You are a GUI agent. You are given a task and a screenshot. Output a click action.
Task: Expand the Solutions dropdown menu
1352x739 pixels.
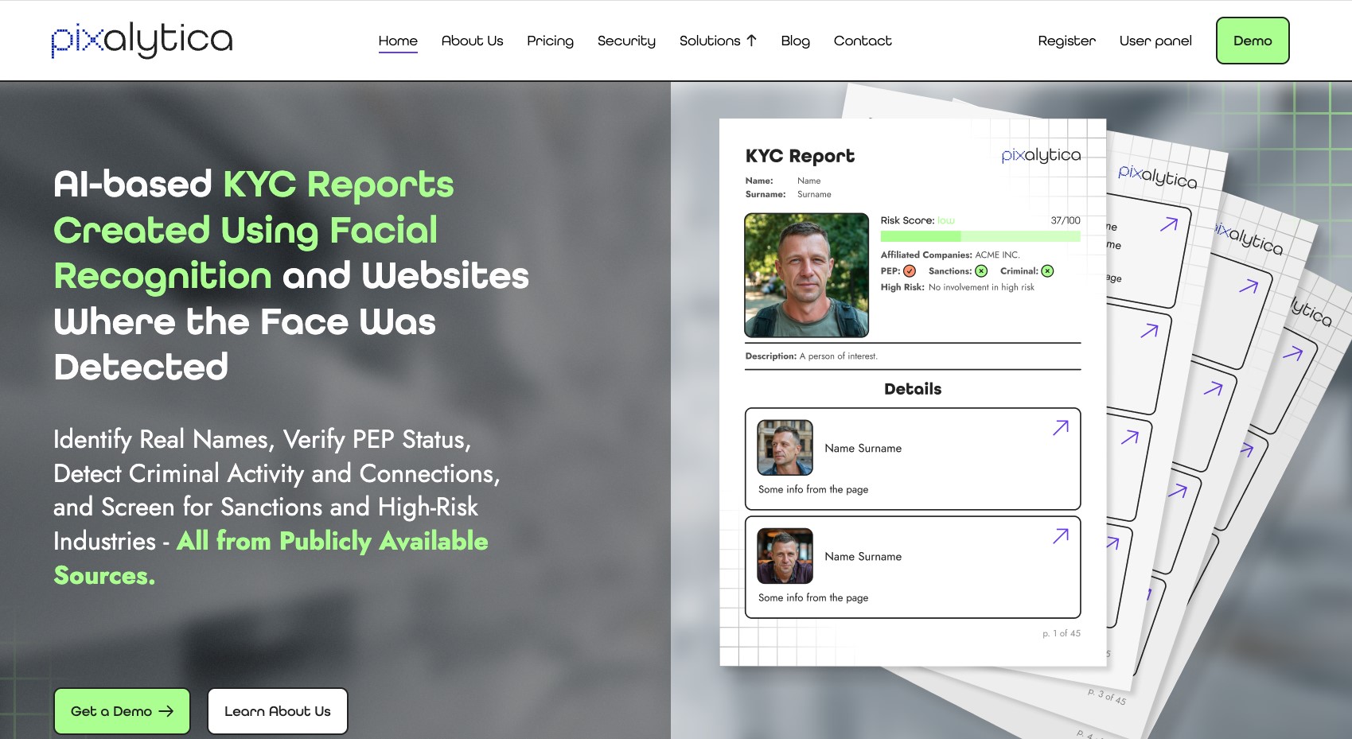pos(717,41)
